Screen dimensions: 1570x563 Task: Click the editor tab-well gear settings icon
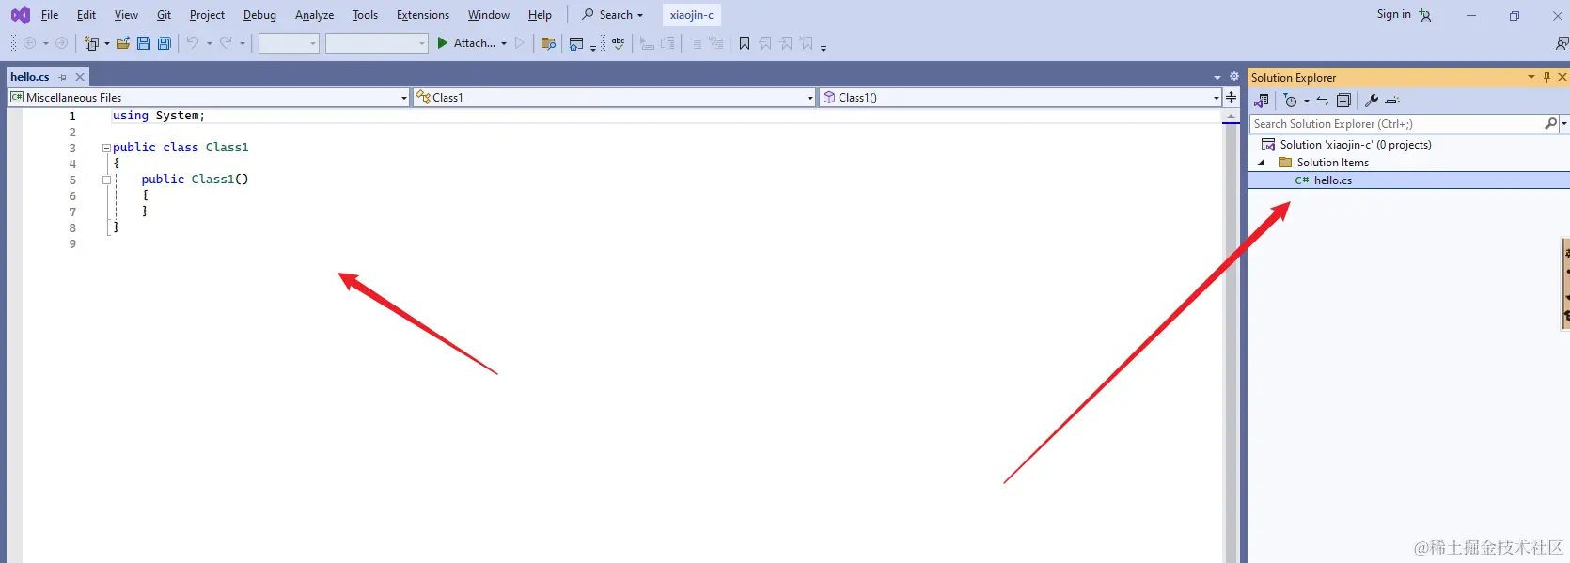pyautogui.click(x=1234, y=77)
